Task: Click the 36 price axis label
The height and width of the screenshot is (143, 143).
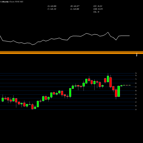Action: click(x=136, y=106)
